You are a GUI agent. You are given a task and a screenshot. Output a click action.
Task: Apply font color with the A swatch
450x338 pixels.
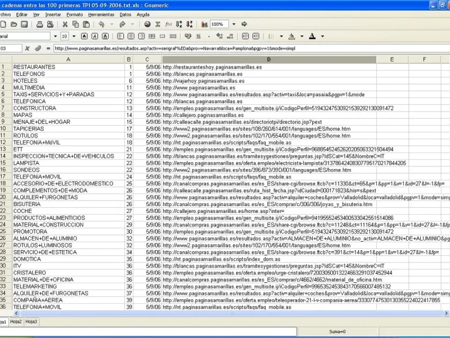[x=312, y=36]
